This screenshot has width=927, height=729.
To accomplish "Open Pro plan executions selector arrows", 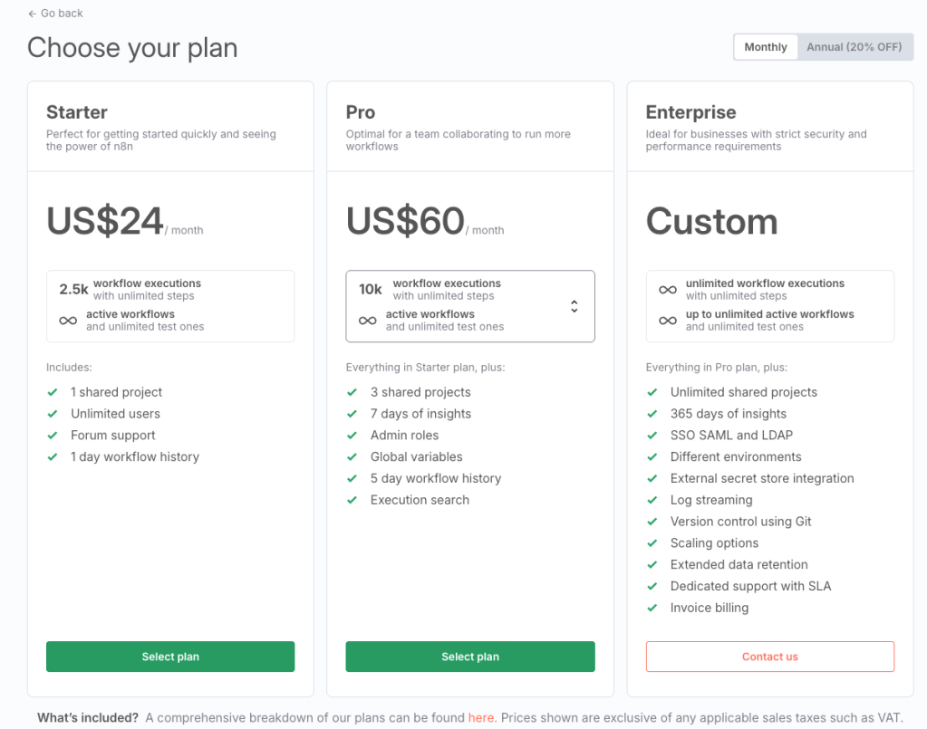I will [x=574, y=306].
